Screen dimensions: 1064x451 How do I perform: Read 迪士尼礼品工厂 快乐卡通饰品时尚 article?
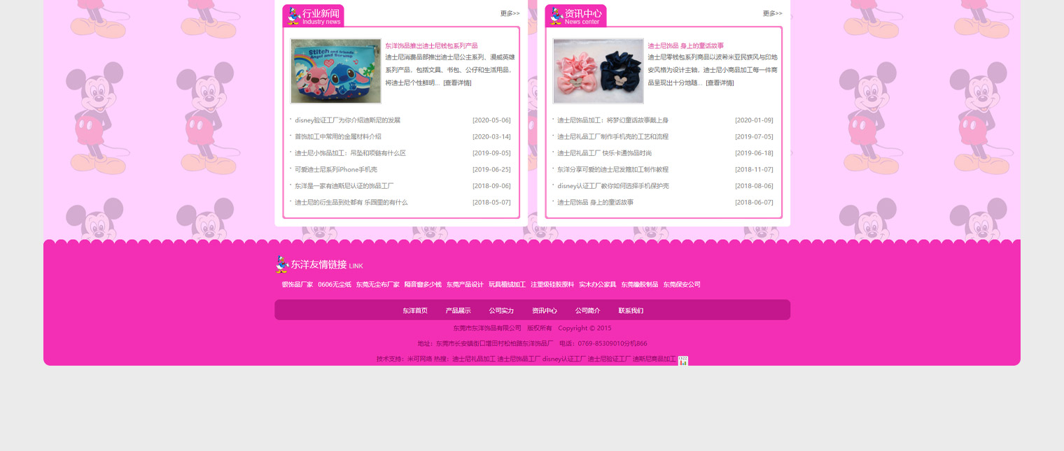[x=604, y=153]
